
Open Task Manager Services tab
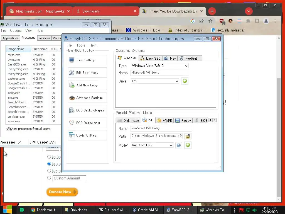[44, 38]
